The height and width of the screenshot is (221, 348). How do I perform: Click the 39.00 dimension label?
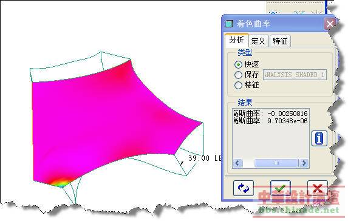199,158
